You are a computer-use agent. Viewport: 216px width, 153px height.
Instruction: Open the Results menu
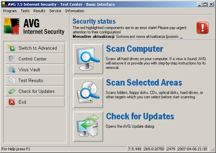[x=39, y=11]
